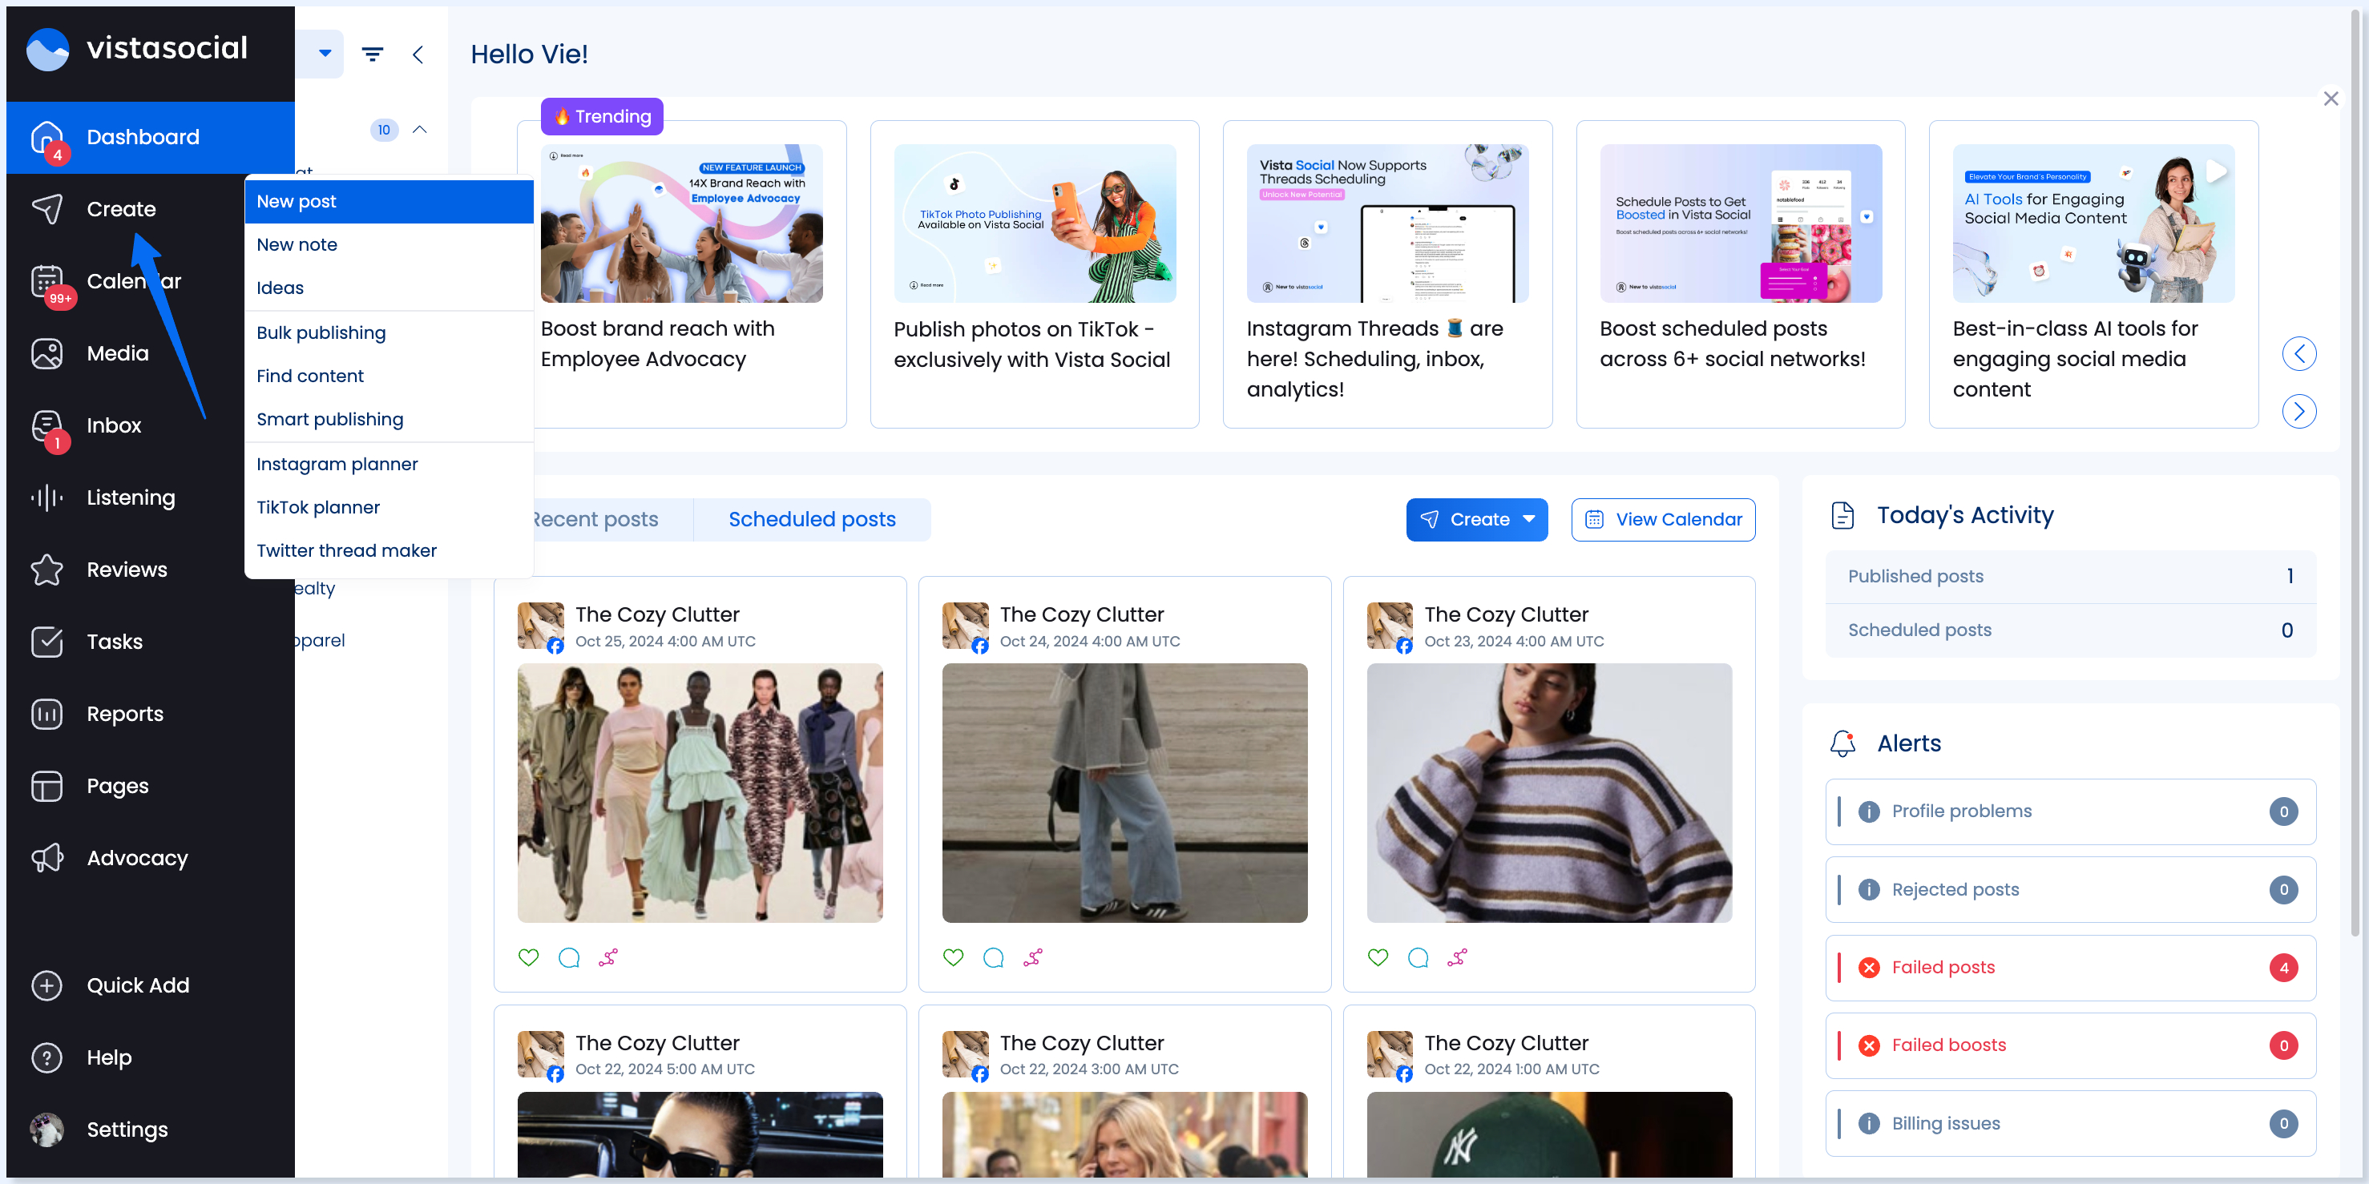Click the Alerts bell icon
Screen dimensions: 2369x1184
pyautogui.click(x=1842, y=743)
